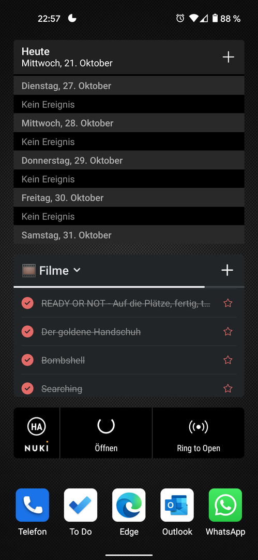Tap the Öffnen door unlock button
258x560 pixels.
[x=106, y=433]
